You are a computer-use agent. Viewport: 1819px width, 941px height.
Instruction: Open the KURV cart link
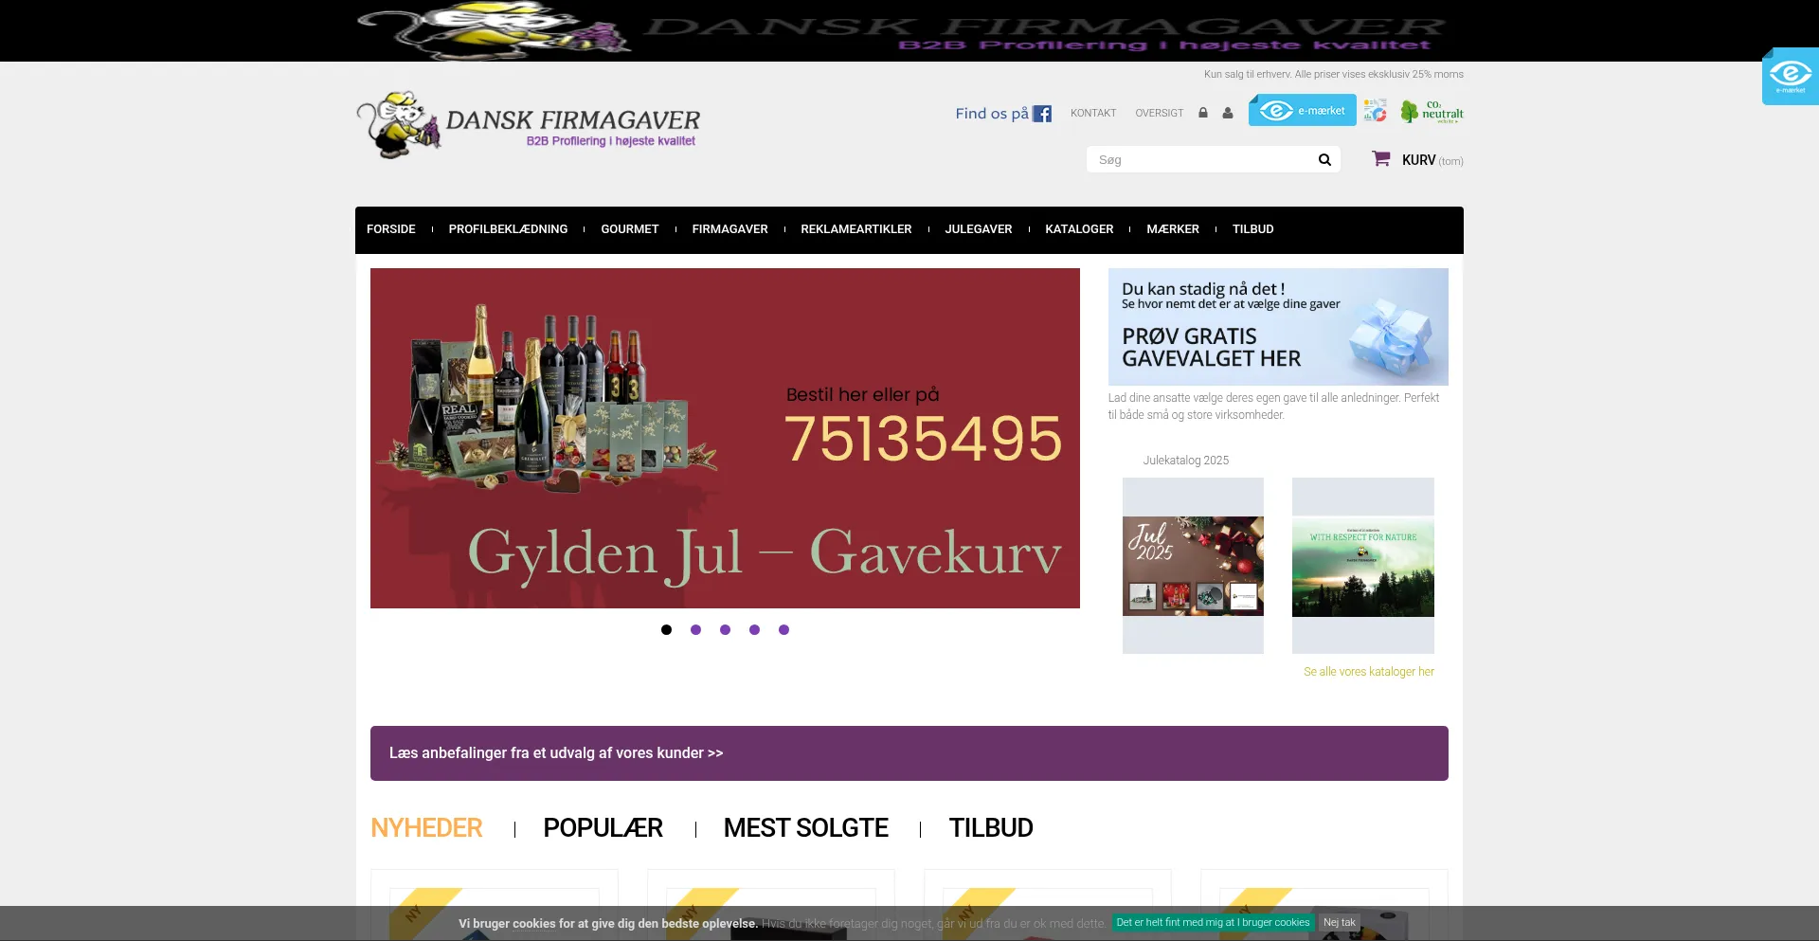(1432, 160)
